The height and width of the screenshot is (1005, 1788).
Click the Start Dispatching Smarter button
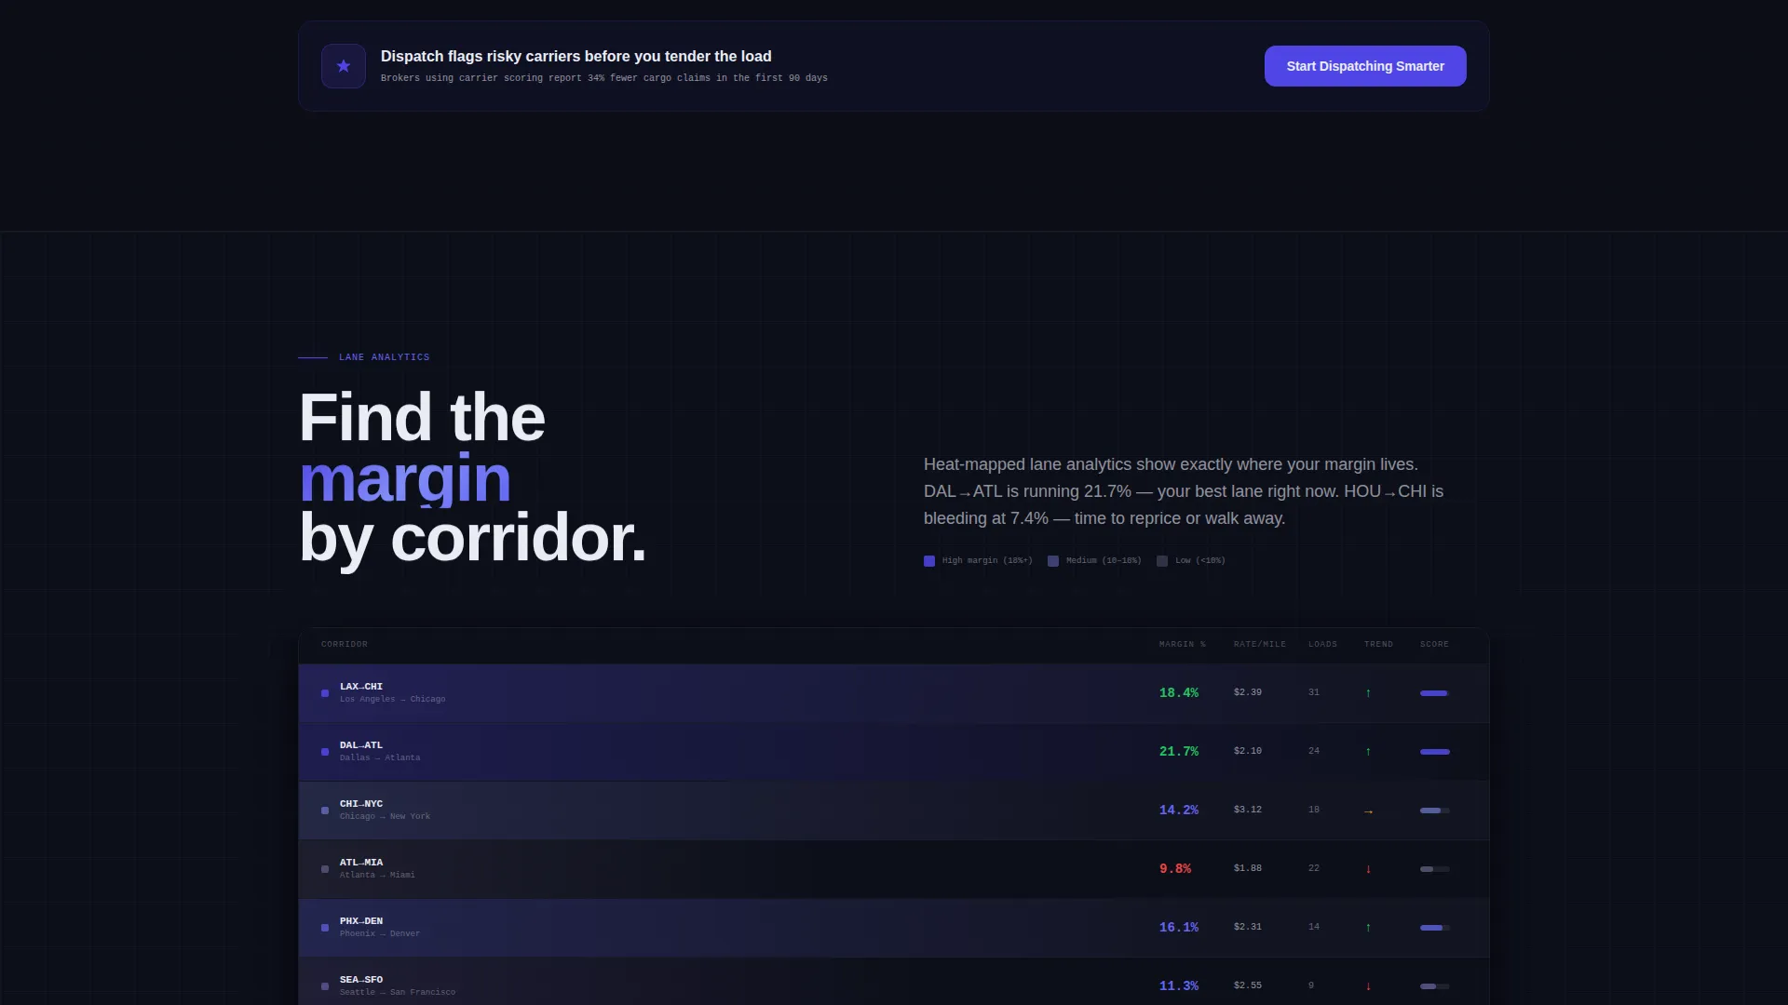1365,66
